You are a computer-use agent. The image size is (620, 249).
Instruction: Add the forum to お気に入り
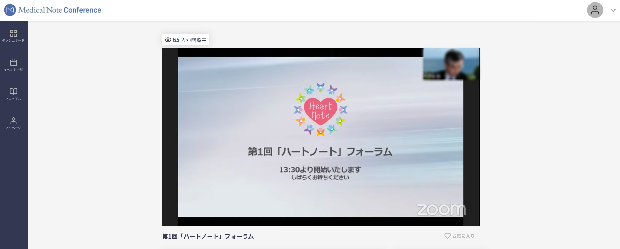459,236
